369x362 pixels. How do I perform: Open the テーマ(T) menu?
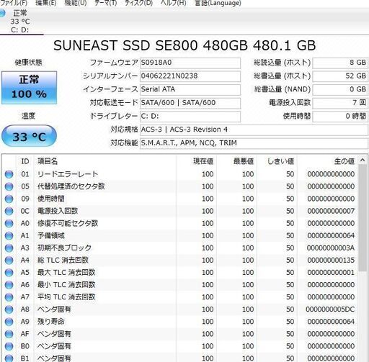tap(105, 3)
